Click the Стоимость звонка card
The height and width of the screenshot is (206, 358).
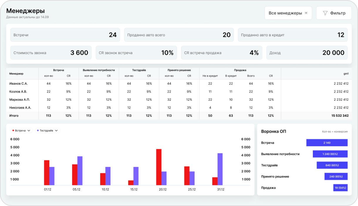coord(51,53)
